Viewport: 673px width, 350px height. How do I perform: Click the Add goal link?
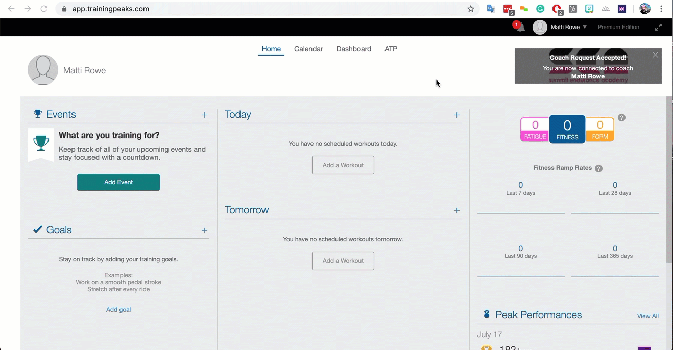(x=118, y=310)
